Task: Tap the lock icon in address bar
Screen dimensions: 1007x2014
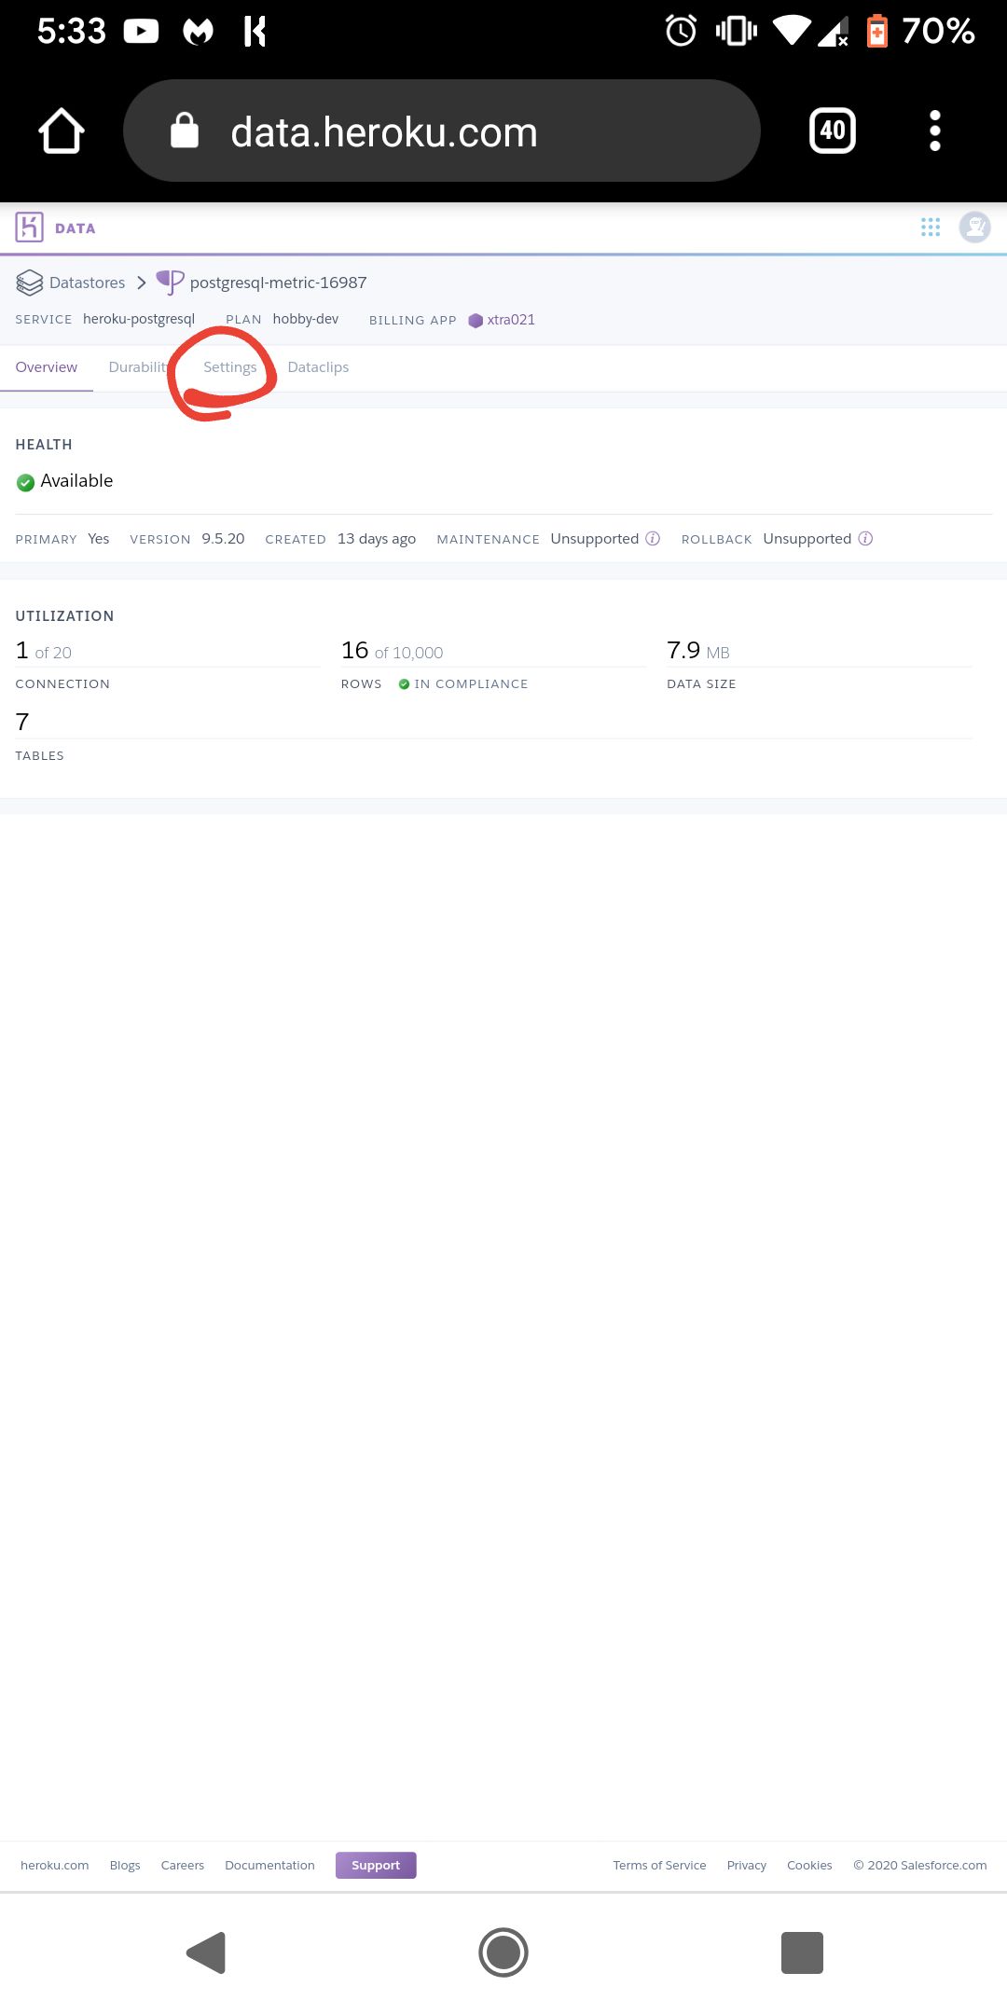Action: coord(185,131)
